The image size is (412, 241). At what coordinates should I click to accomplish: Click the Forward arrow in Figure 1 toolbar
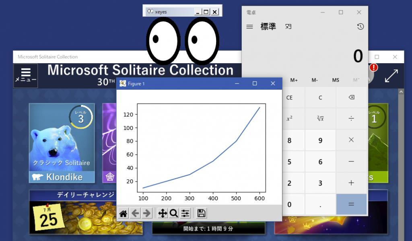[147, 213]
